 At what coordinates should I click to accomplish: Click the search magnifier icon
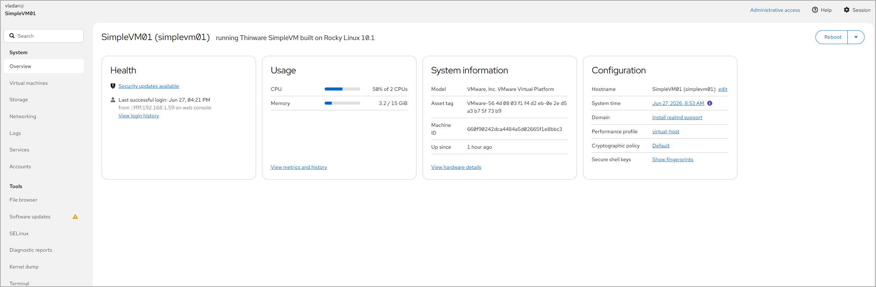pos(12,36)
